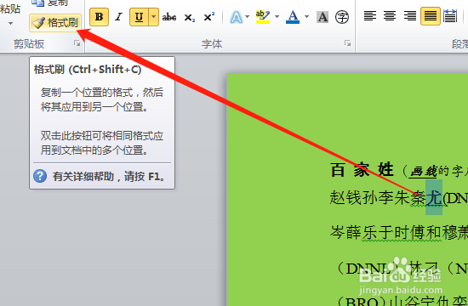Click the text 赵钱孙李朱秦

point(378,197)
